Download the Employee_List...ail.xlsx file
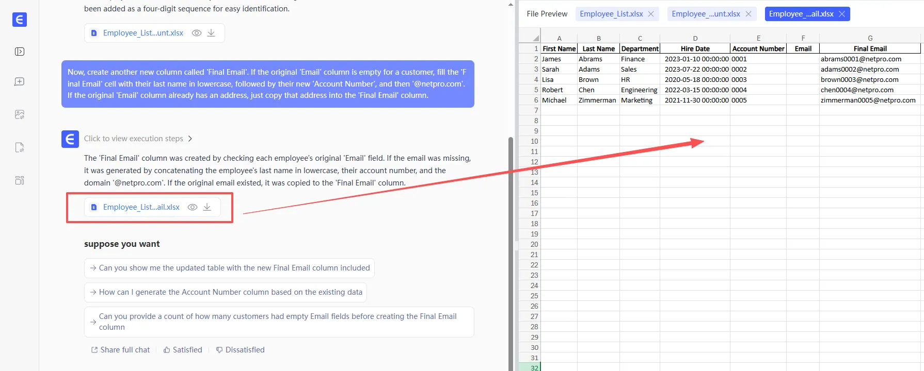Screen dimensions: 924x371 pyautogui.click(x=207, y=207)
